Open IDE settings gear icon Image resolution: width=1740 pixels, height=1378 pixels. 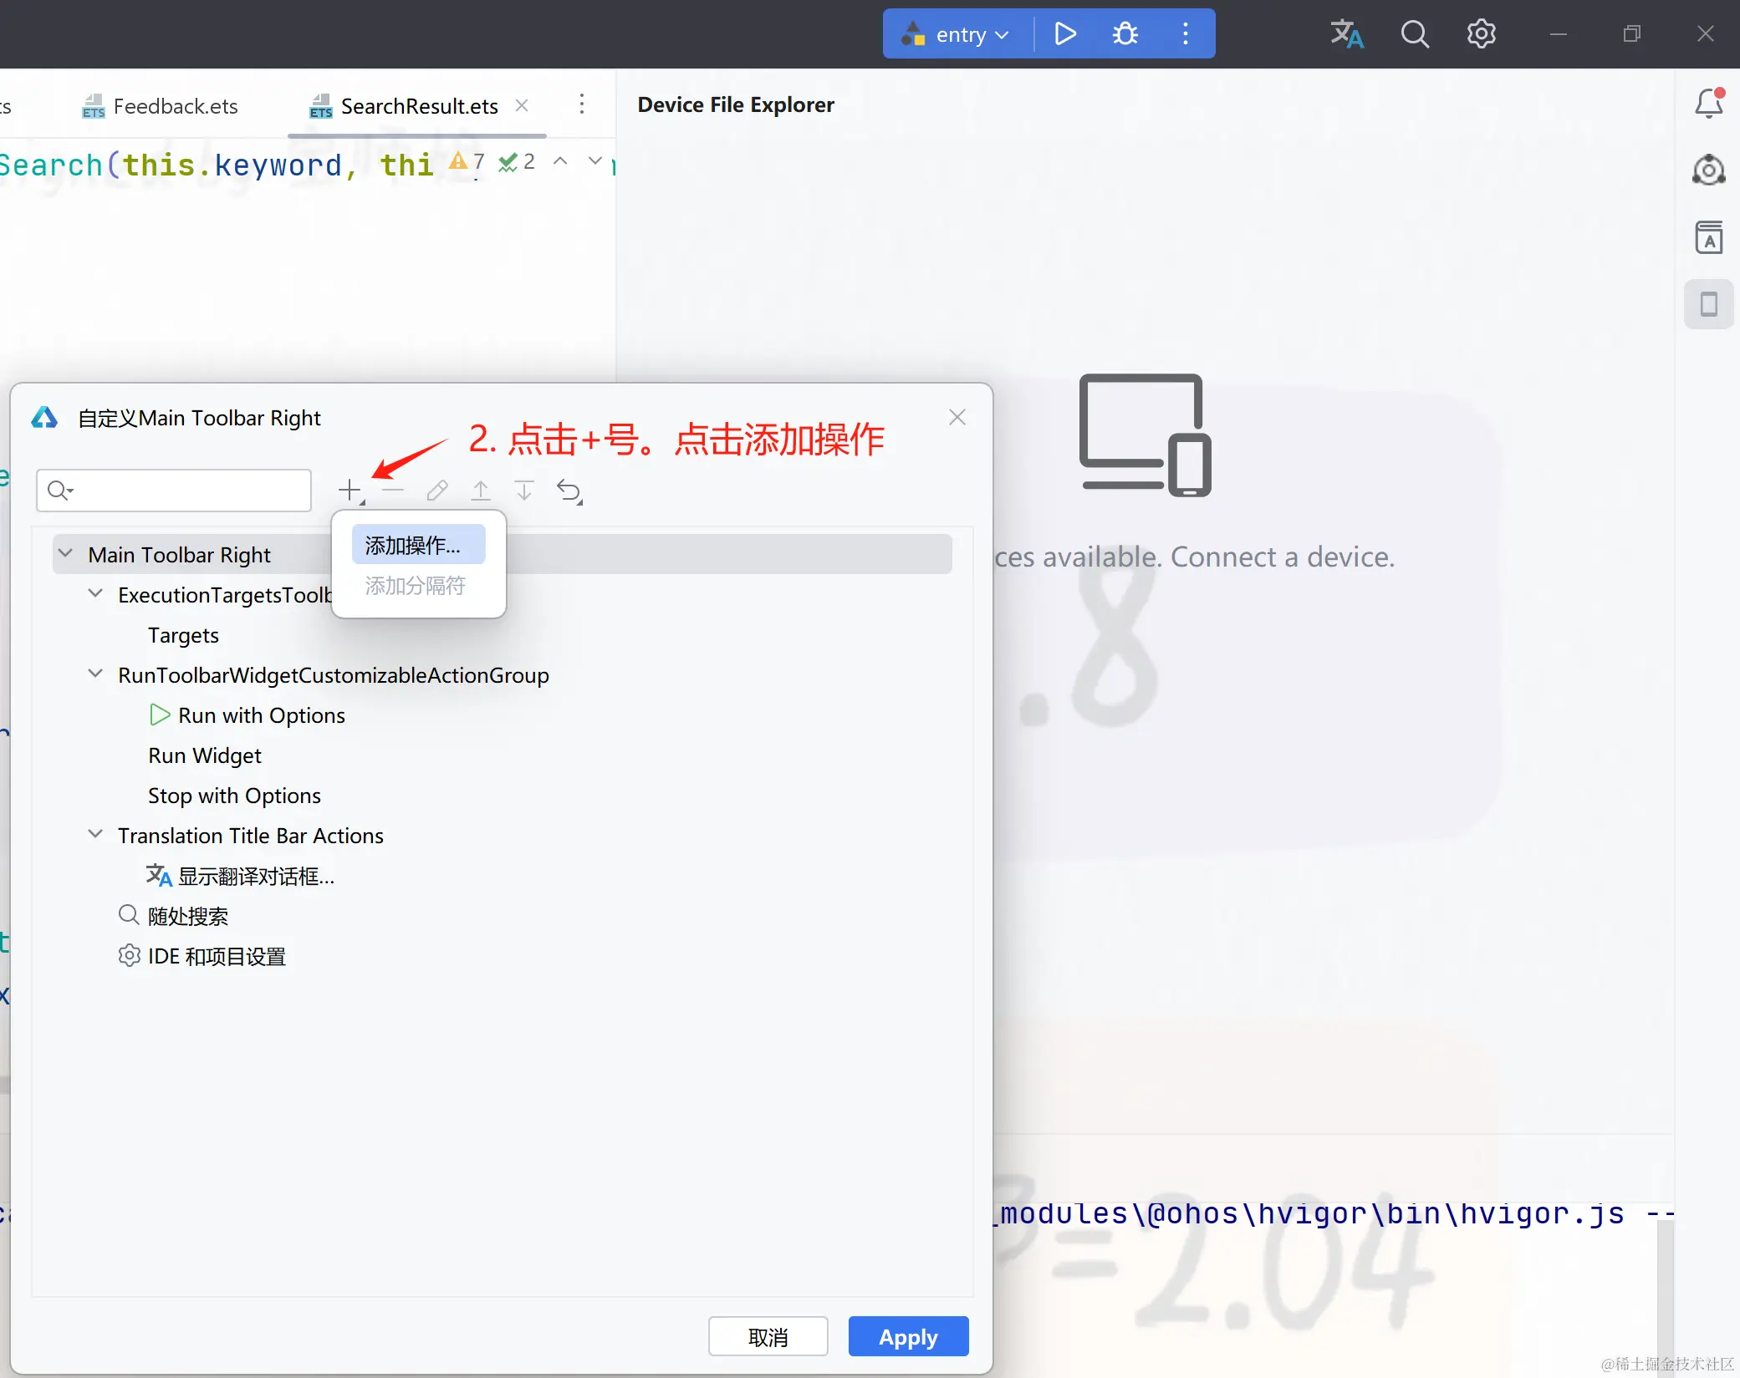coord(1481,34)
